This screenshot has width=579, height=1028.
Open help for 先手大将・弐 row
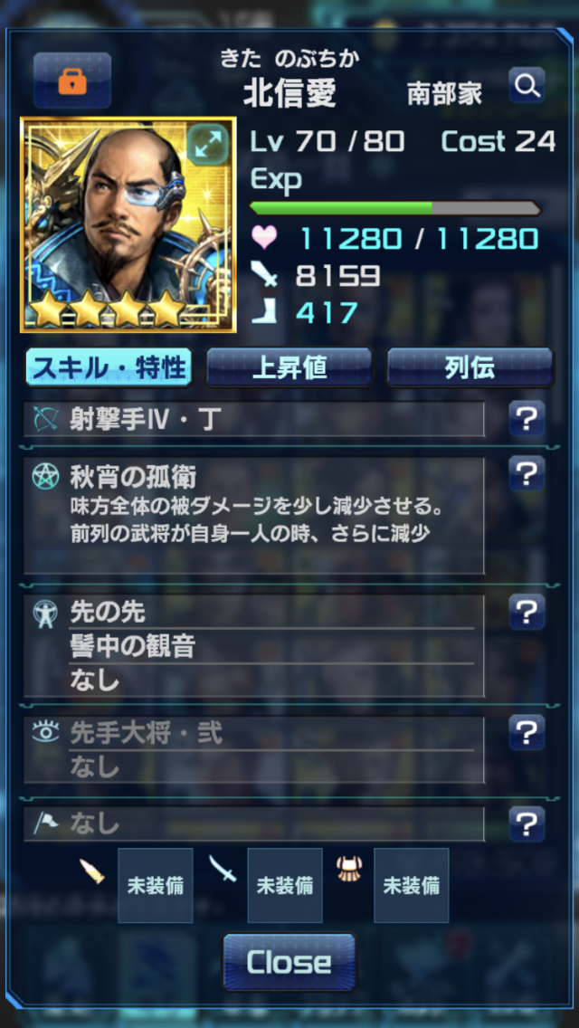tap(527, 732)
